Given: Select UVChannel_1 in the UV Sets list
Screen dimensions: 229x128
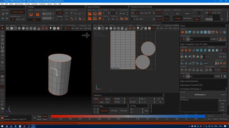Looking at the screenshot, I should point(185,100).
